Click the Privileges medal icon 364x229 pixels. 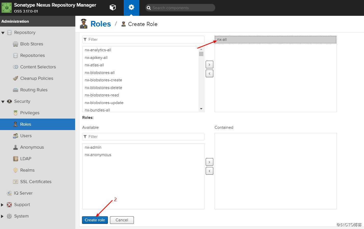tap(16, 113)
